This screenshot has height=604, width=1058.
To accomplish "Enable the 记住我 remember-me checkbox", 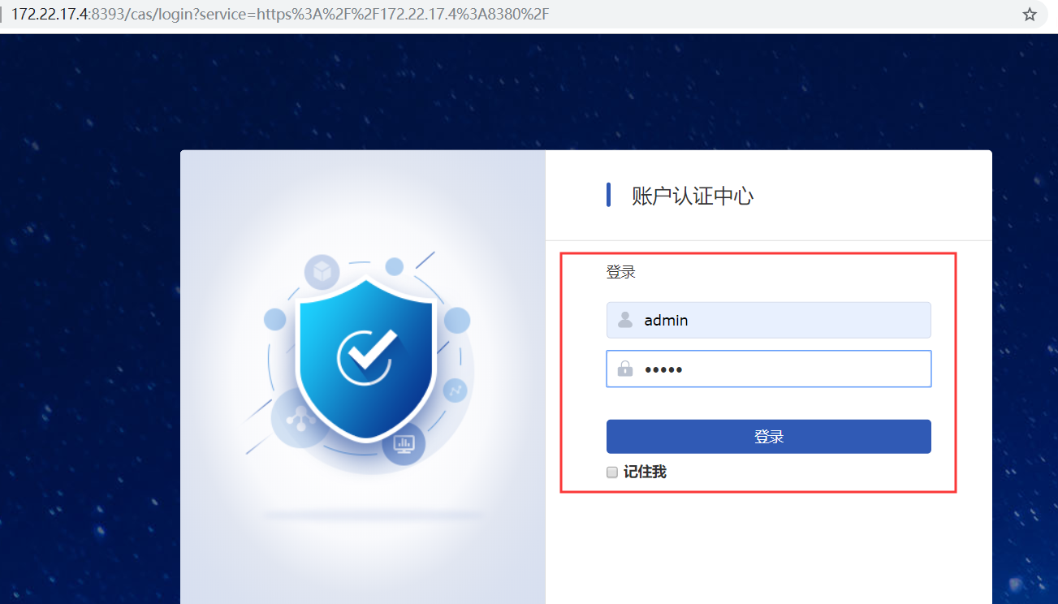I will coord(612,472).
